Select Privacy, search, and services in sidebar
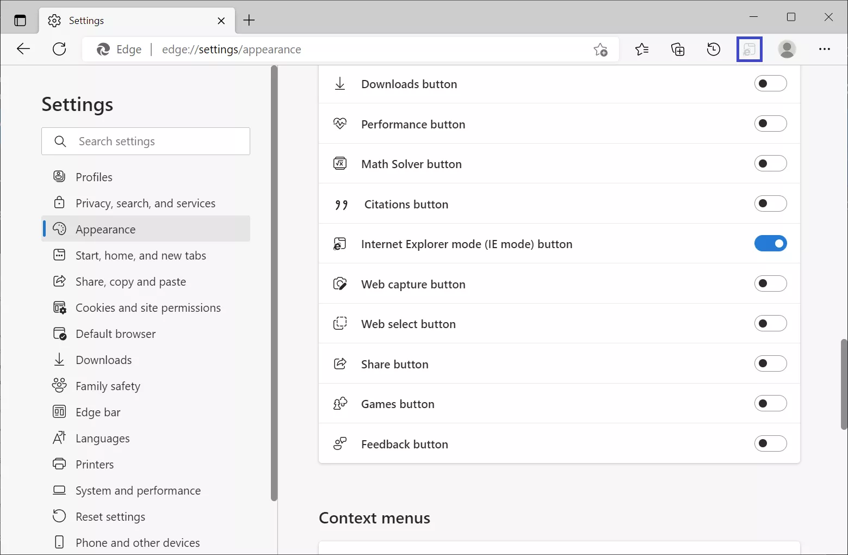This screenshot has width=848, height=555. pyautogui.click(x=145, y=203)
